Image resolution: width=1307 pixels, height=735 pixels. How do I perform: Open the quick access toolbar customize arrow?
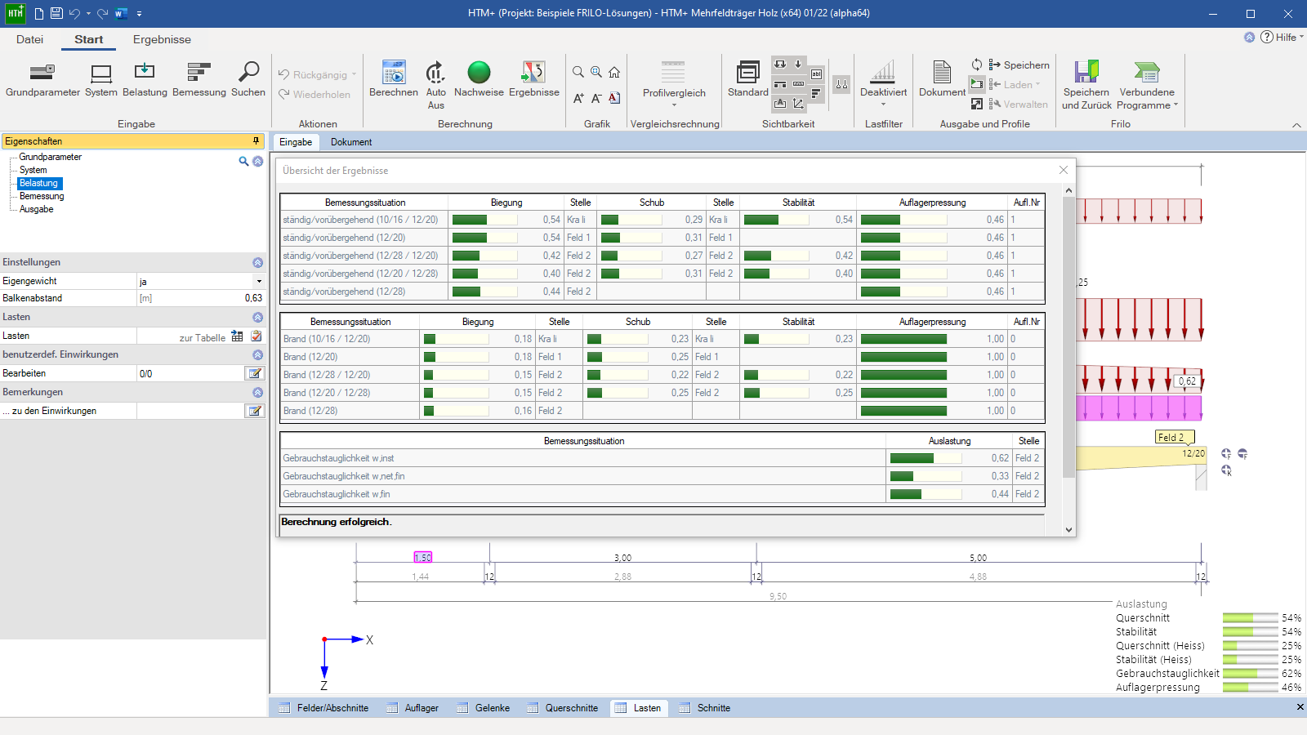(x=140, y=14)
